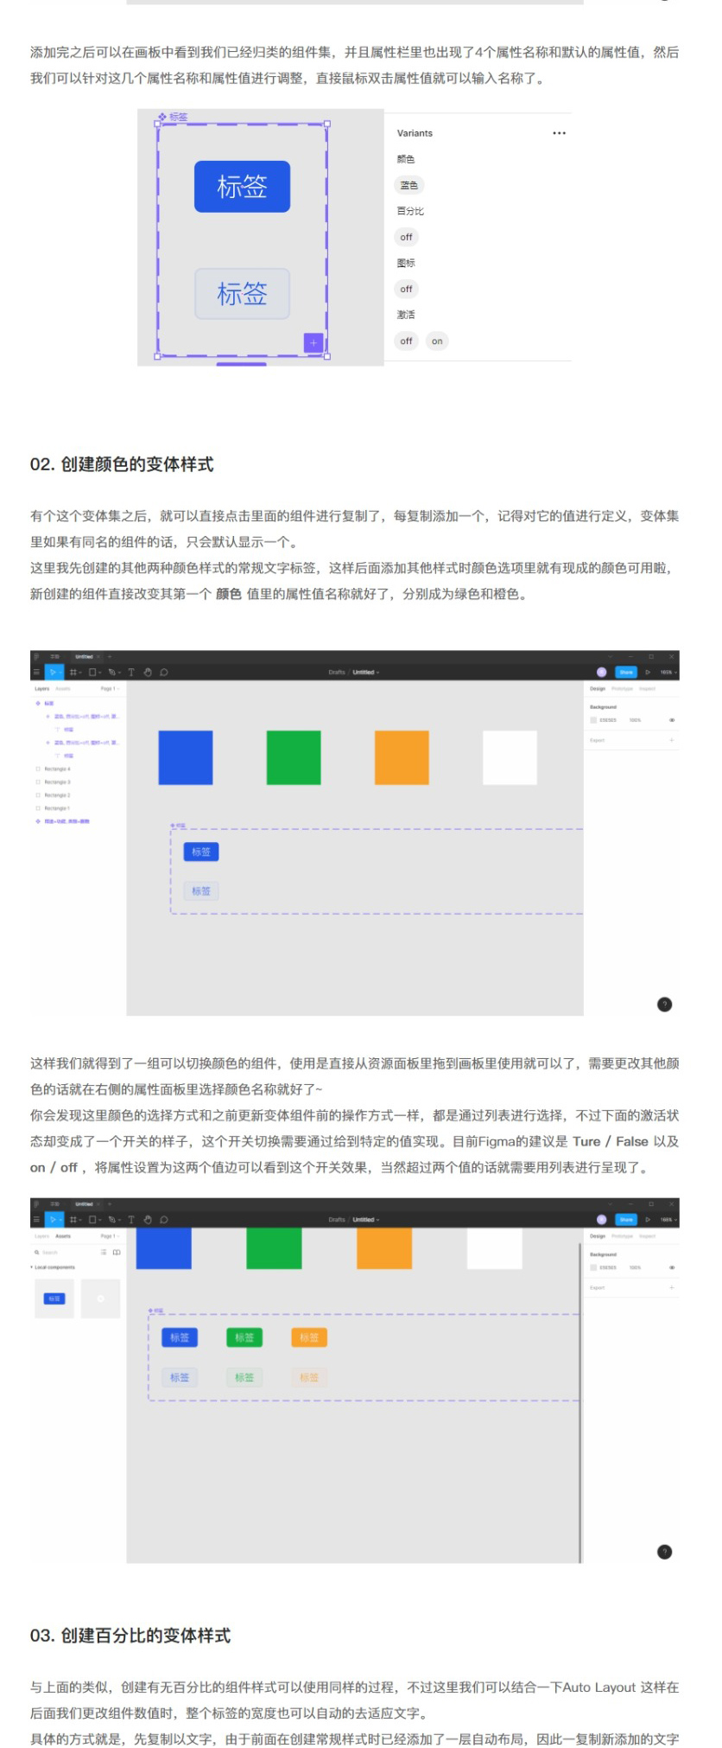Select the Hand tool in first Figma toolbar
Viewport: 722px width, 1748px height.
148,672
